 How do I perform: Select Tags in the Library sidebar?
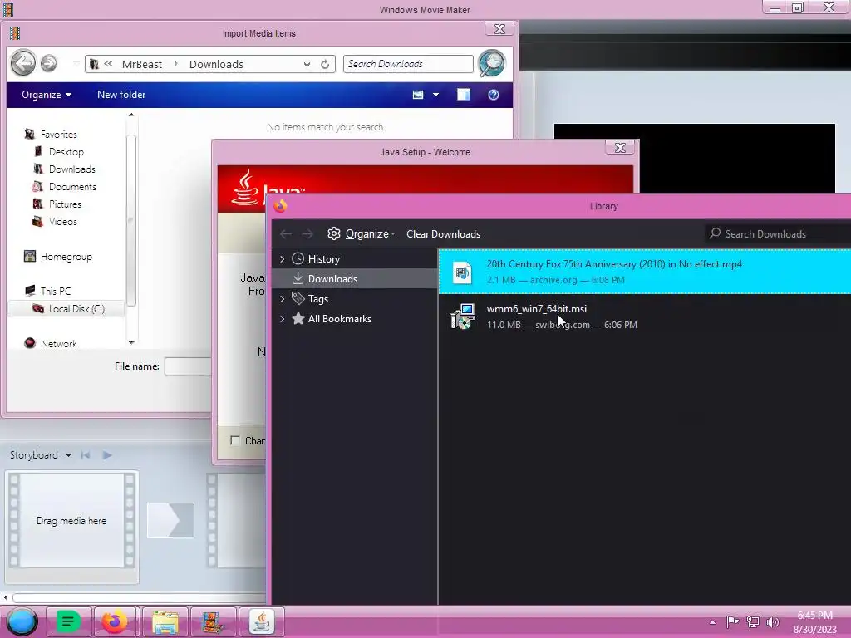coord(318,299)
